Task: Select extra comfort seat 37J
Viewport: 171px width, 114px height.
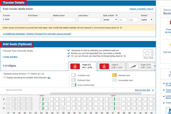Action: click(x=113, y=104)
